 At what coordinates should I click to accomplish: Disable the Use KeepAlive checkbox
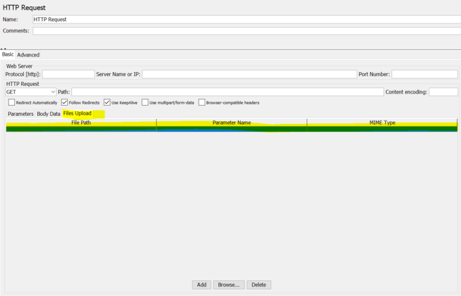tap(107, 103)
